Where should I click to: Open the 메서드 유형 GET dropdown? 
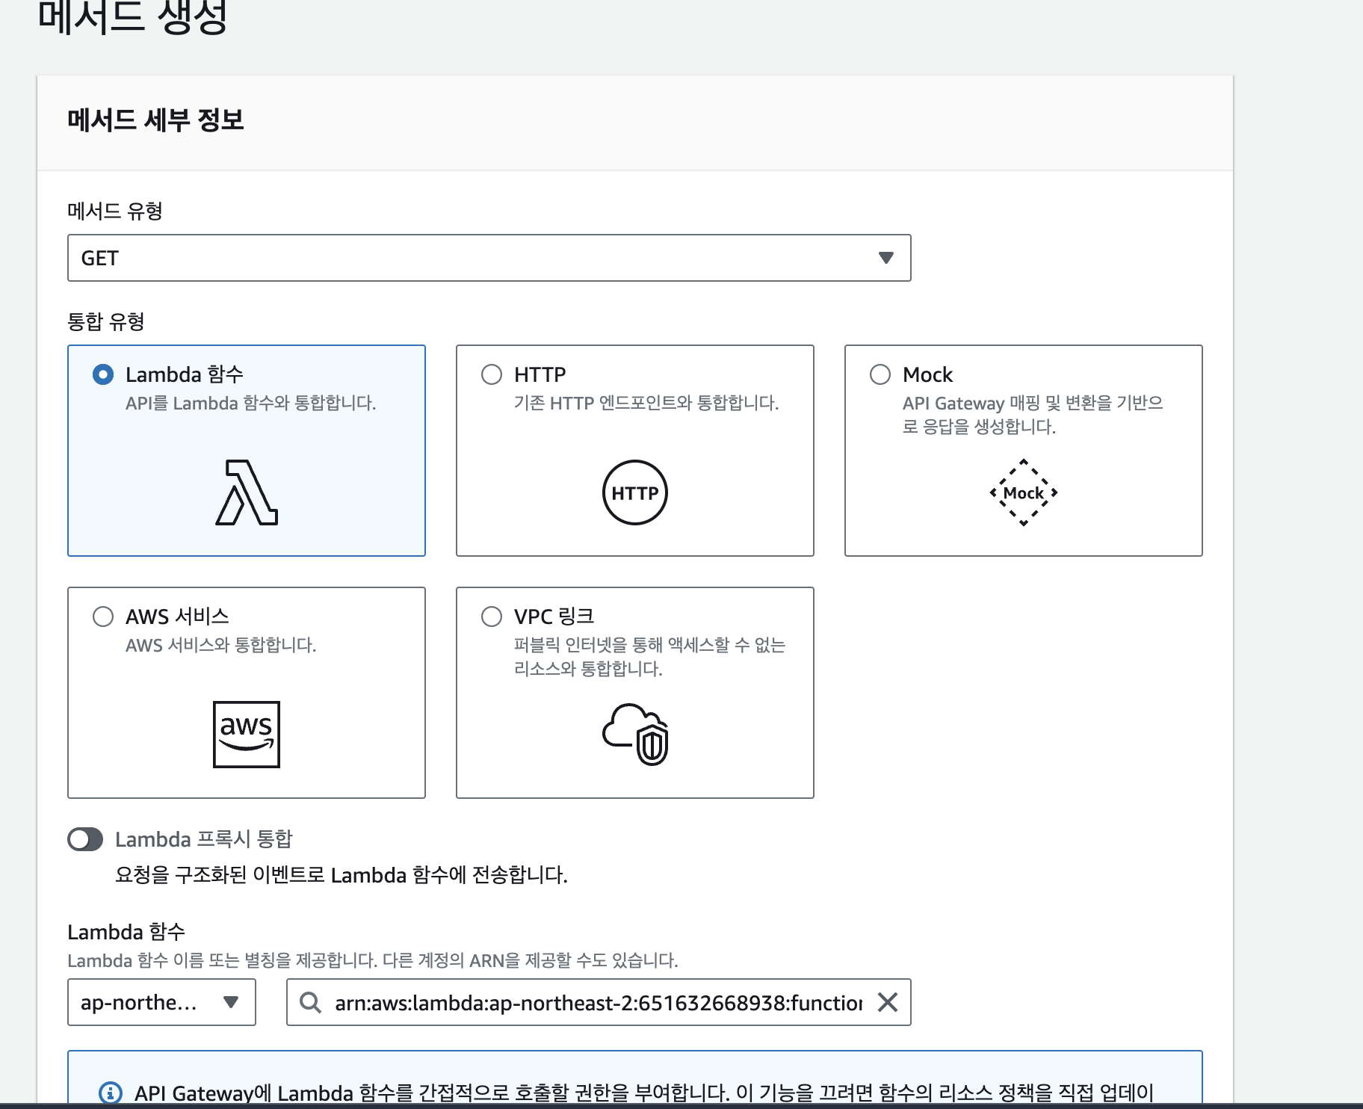[489, 258]
